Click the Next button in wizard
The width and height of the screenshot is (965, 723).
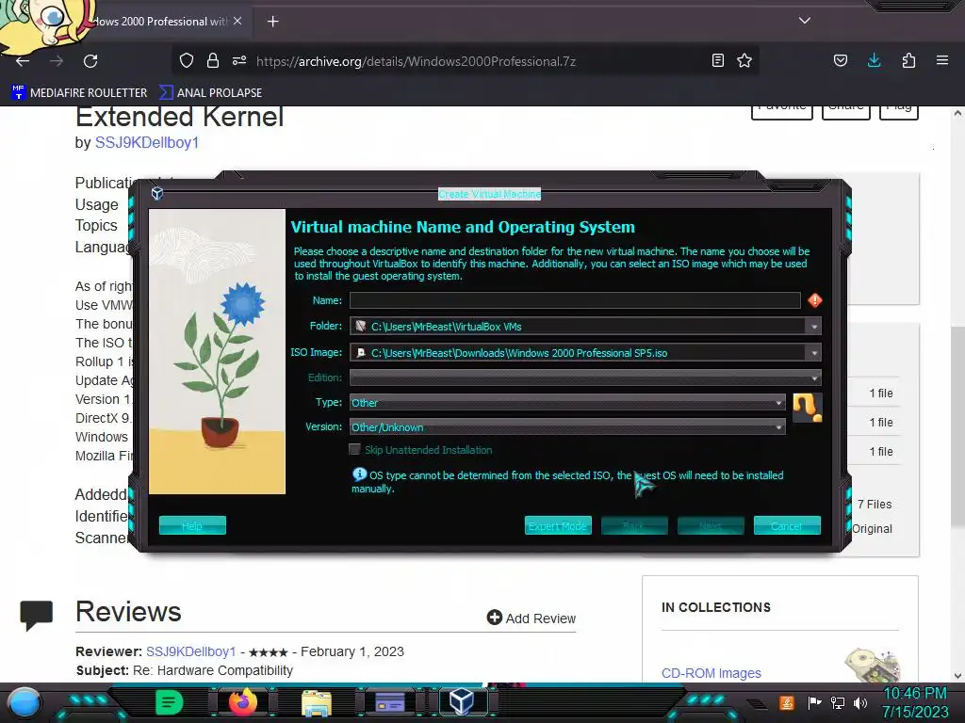coord(711,525)
